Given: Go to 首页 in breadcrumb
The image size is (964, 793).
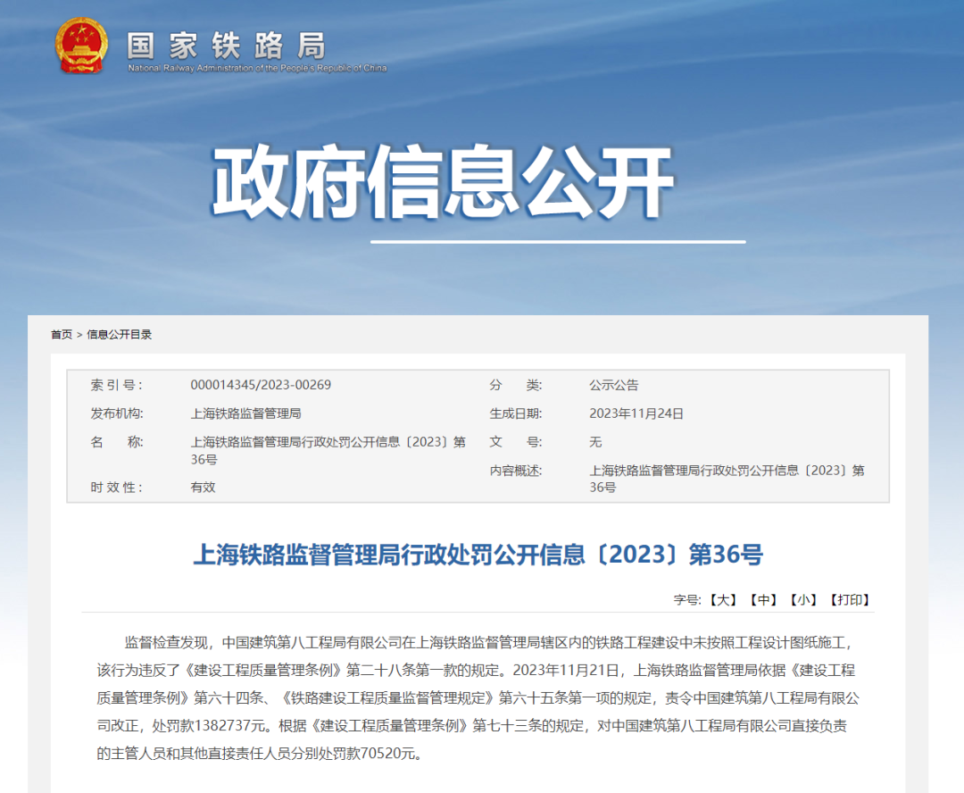Looking at the screenshot, I should (62, 335).
